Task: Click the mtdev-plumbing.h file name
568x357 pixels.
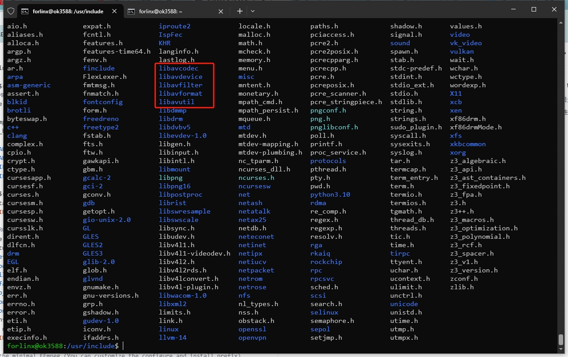Action: (270, 152)
